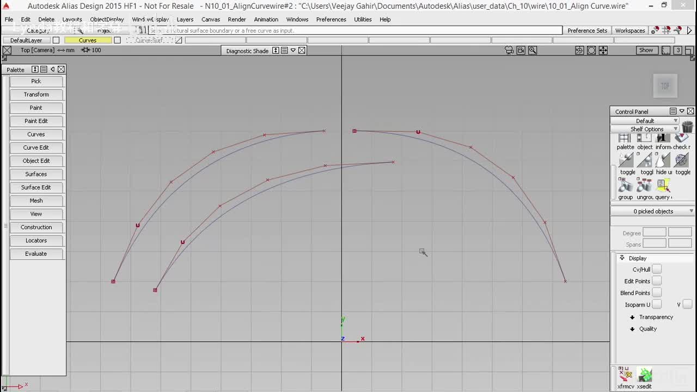Image resolution: width=697 pixels, height=392 pixels.
Task: Toggle the DefaultLayer visibility box
Action: (56, 40)
